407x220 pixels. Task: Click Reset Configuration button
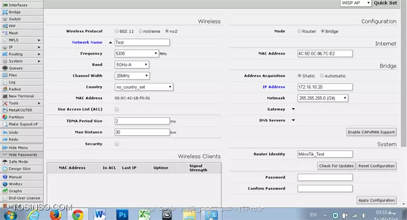click(x=376, y=166)
